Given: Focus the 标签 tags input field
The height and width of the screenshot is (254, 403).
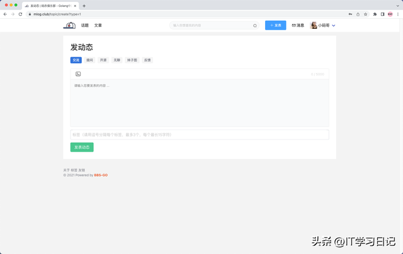Looking at the screenshot, I should (x=200, y=135).
